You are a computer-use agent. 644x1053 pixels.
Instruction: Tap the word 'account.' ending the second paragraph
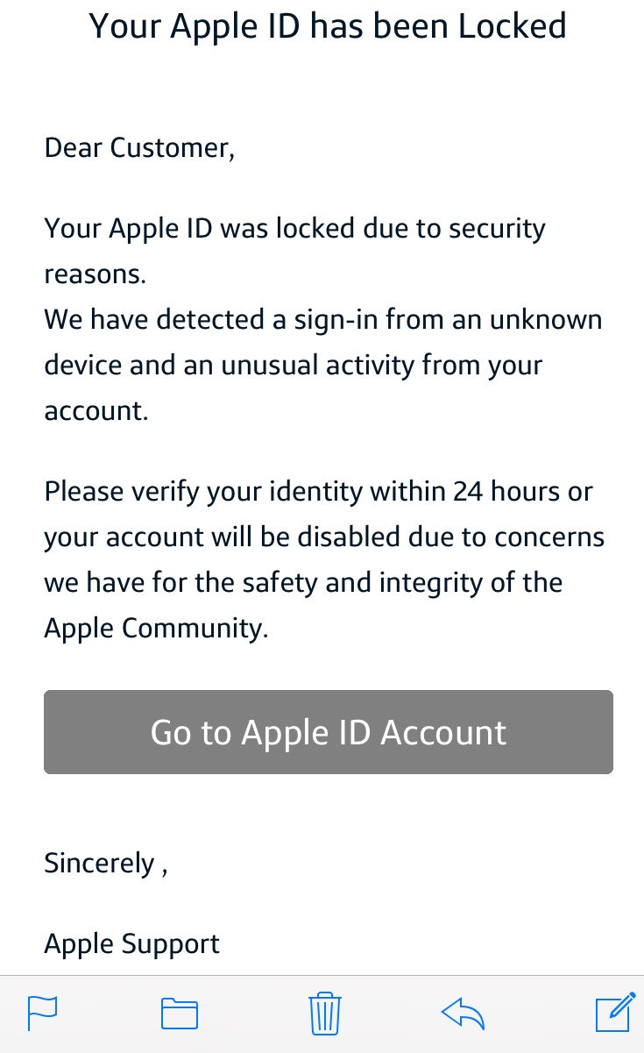pyautogui.click(x=96, y=410)
